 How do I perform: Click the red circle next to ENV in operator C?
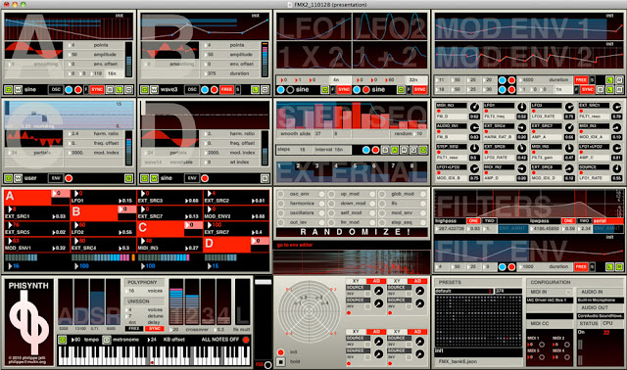point(69,178)
